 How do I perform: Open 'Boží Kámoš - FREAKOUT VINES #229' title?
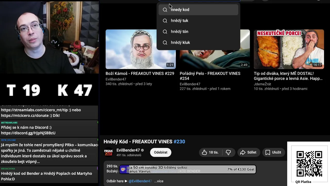[140, 73]
